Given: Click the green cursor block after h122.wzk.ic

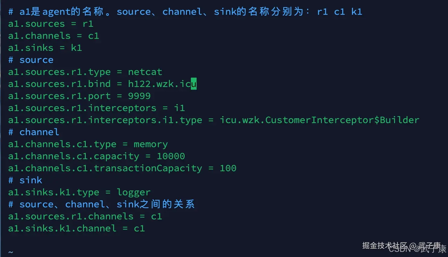Looking at the screenshot, I should (x=194, y=84).
